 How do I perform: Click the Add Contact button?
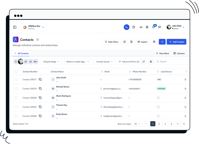(x=176, y=42)
